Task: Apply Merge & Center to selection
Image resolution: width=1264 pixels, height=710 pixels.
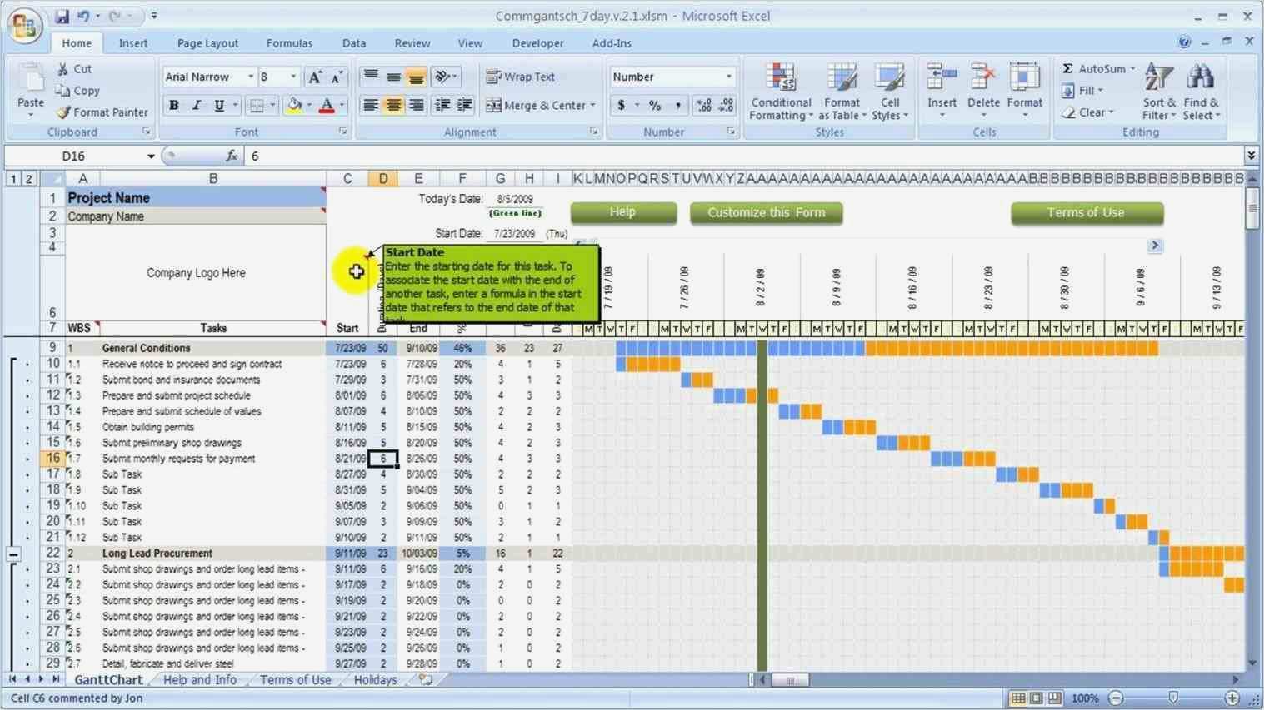Action: (x=537, y=105)
